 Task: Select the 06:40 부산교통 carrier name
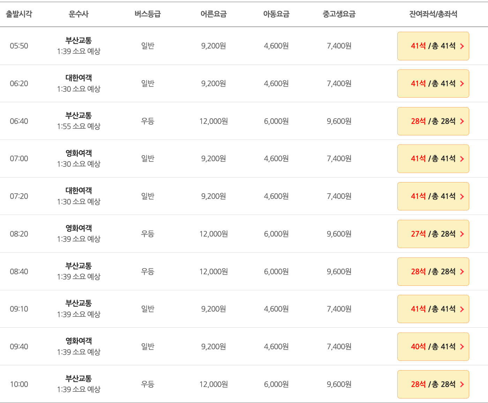point(78,115)
